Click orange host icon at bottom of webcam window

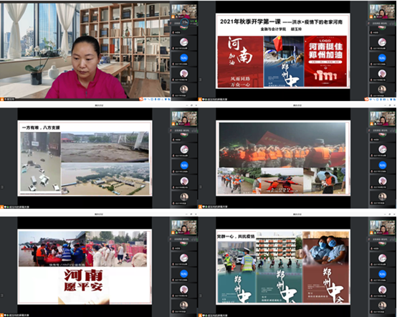(1, 100)
